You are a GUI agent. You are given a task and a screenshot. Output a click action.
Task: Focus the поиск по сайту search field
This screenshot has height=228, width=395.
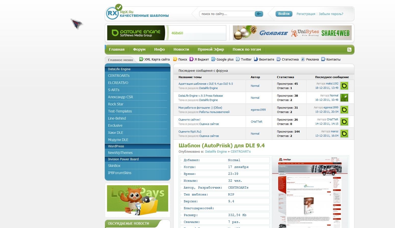pos(227,14)
